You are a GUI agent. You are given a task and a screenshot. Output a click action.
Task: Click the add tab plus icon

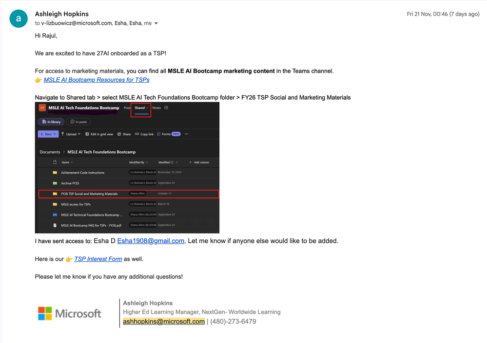click(x=166, y=108)
